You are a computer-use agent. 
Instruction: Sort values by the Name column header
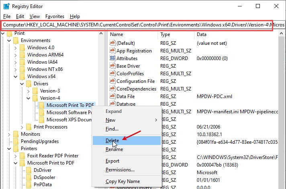[133, 34]
